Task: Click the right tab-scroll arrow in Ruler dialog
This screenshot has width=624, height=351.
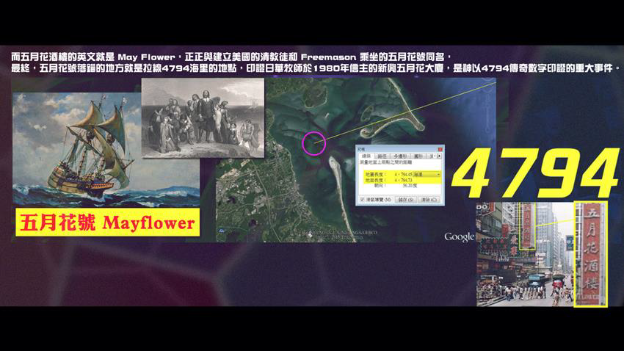Action: point(439,156)
